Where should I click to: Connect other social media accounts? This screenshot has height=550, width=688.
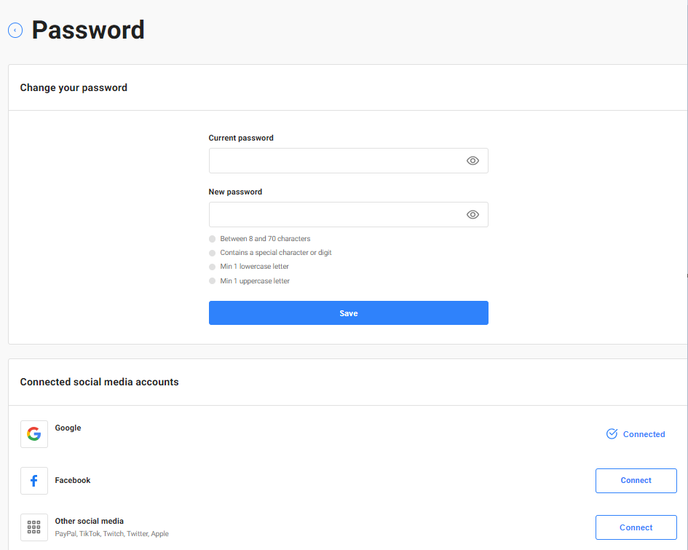[636, 527]
